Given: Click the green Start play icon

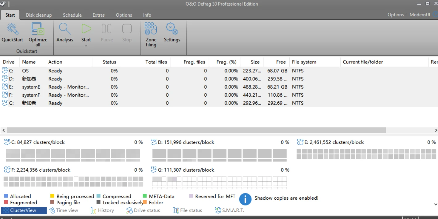Looking at the screenshot, I should (86, 29).
